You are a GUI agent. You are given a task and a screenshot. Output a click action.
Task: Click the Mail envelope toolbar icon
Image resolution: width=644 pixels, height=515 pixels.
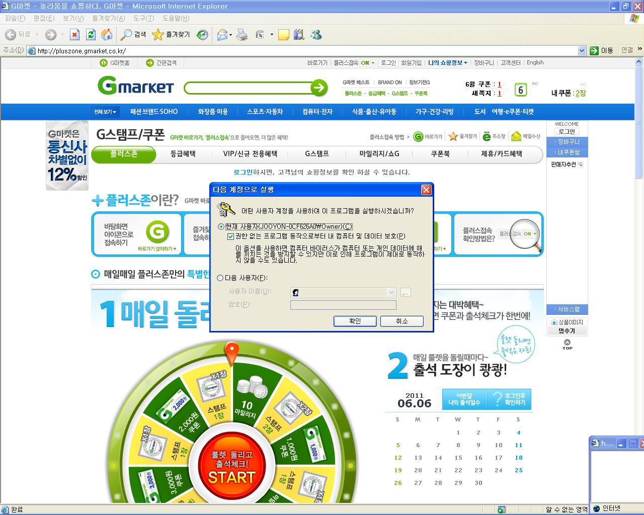(222, 35)
